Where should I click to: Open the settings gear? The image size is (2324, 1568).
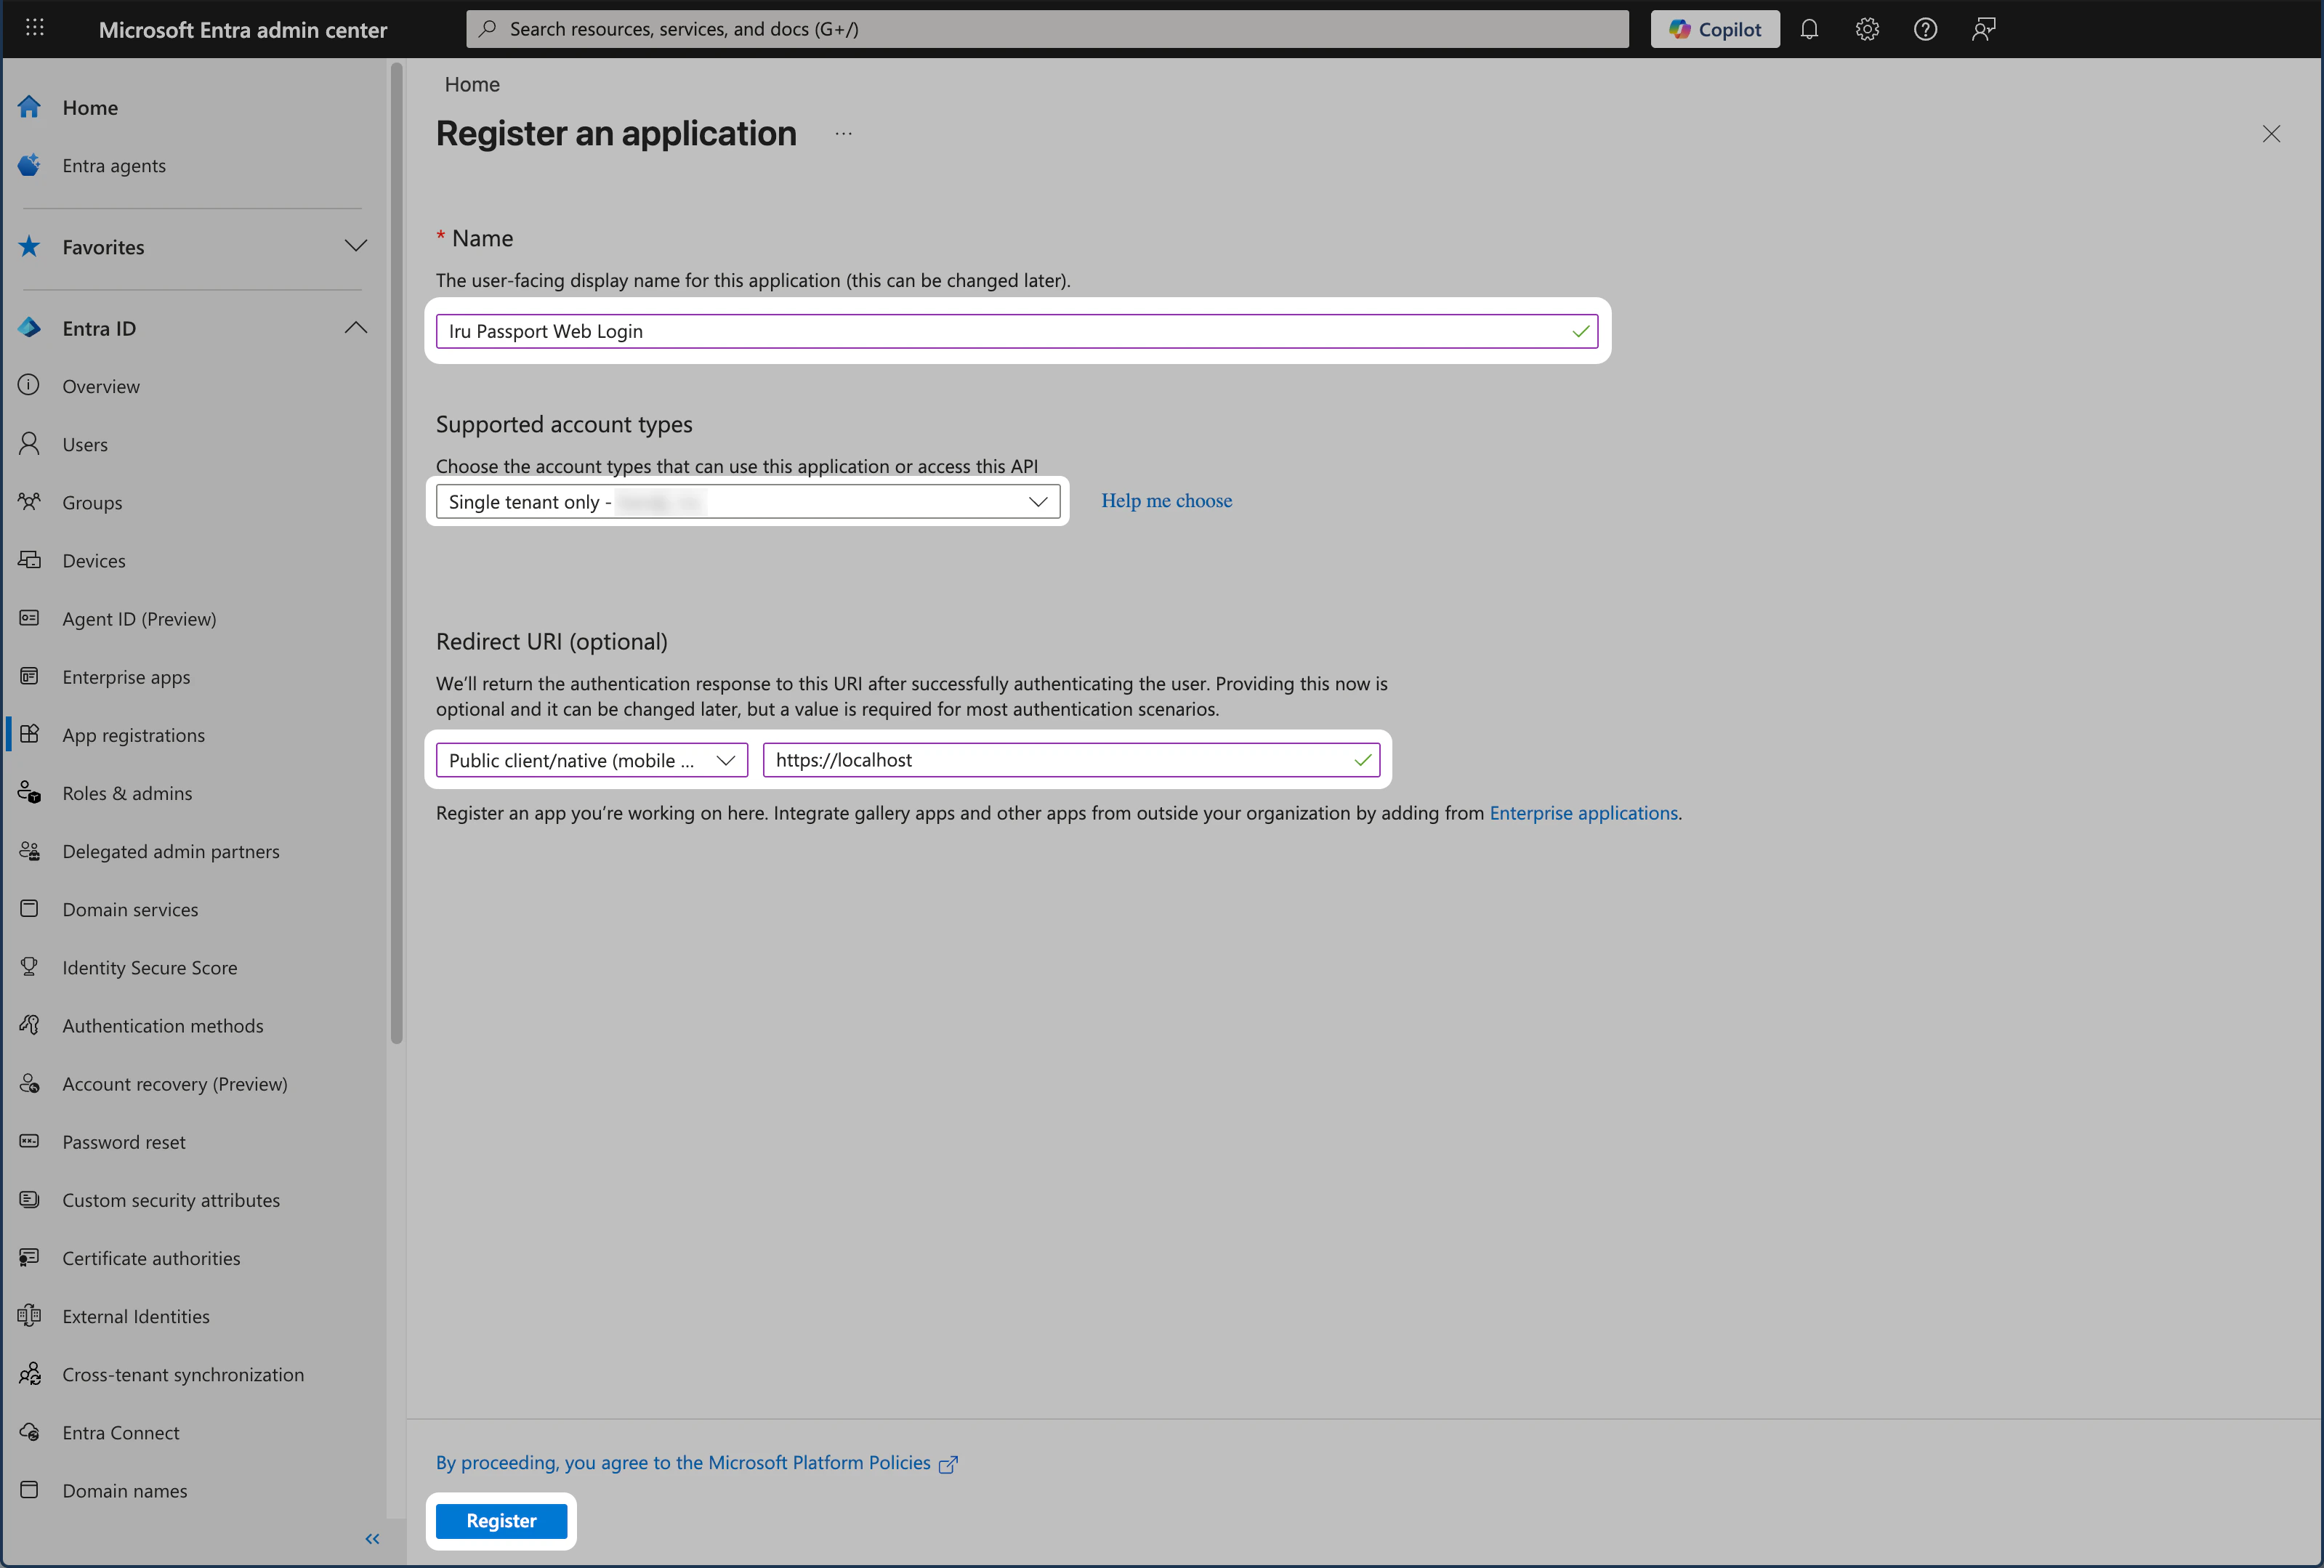[1867, 29]
